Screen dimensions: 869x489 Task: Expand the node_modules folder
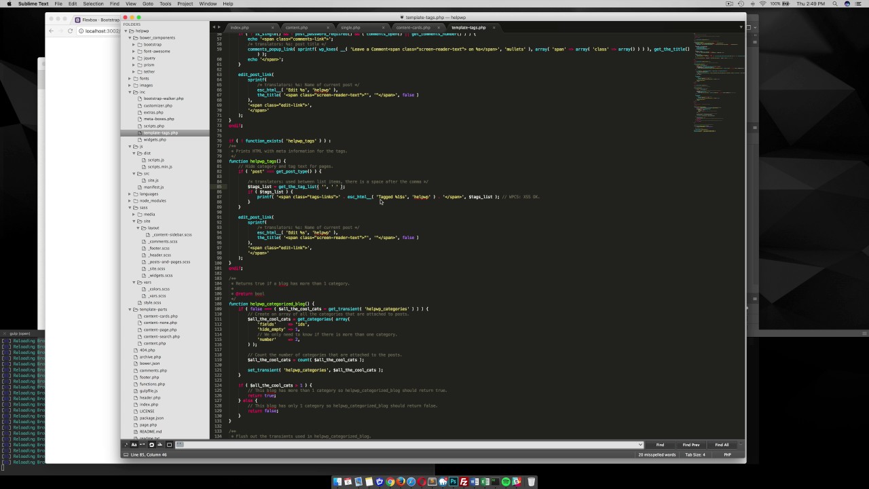click(130, 201)
